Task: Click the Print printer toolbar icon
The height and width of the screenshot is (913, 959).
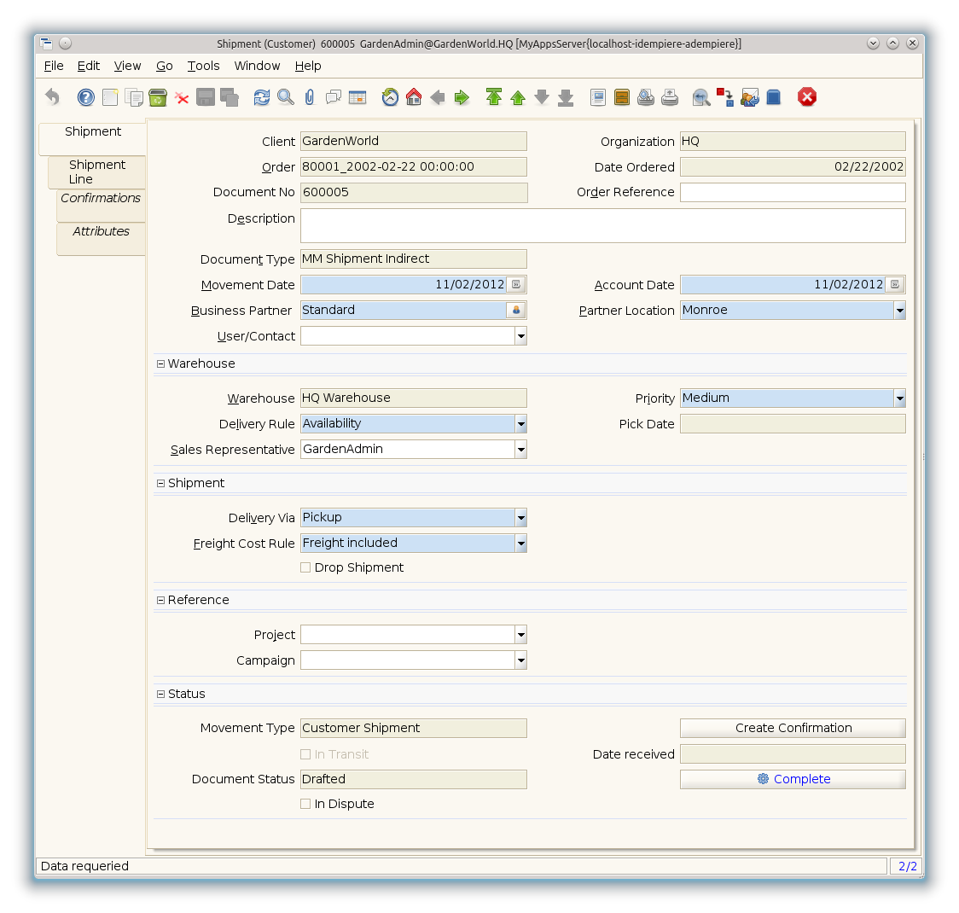Action: [670, 97]
